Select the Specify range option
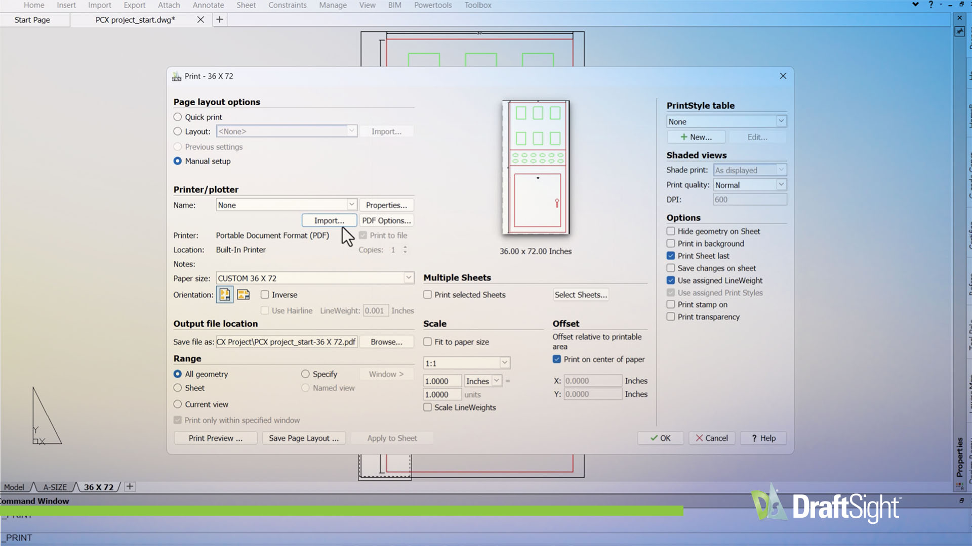Image resolution: width=972 pixels, height=546 pixels. tap(305, 374)
